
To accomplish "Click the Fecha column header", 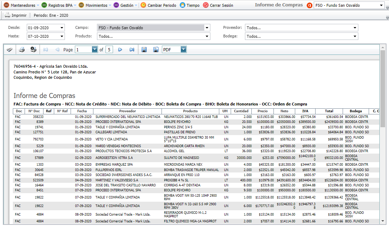I will (x=82, y=111).
